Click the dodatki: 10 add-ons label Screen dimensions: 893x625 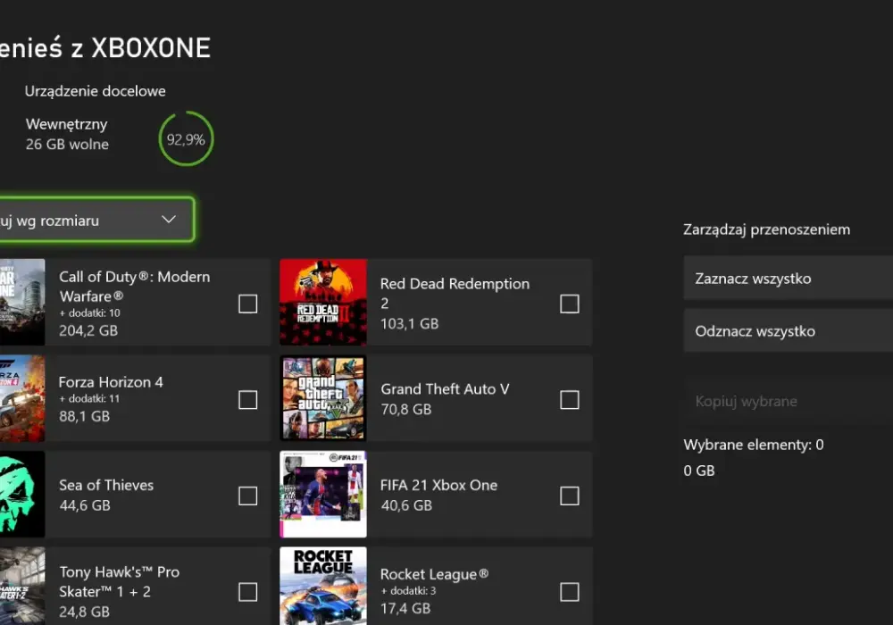[x=89, y=312]
